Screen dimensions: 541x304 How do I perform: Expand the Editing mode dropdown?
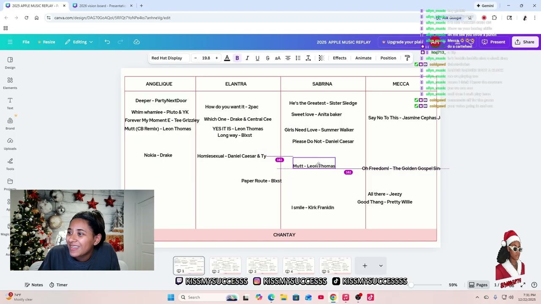[x=79, y=42]
